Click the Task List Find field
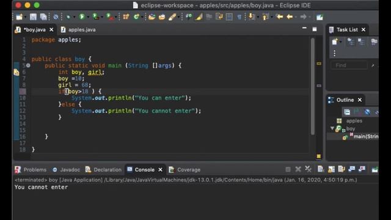The height and width of the screenshot is (220, 391). pyautogui.click(x=349, y=65)
